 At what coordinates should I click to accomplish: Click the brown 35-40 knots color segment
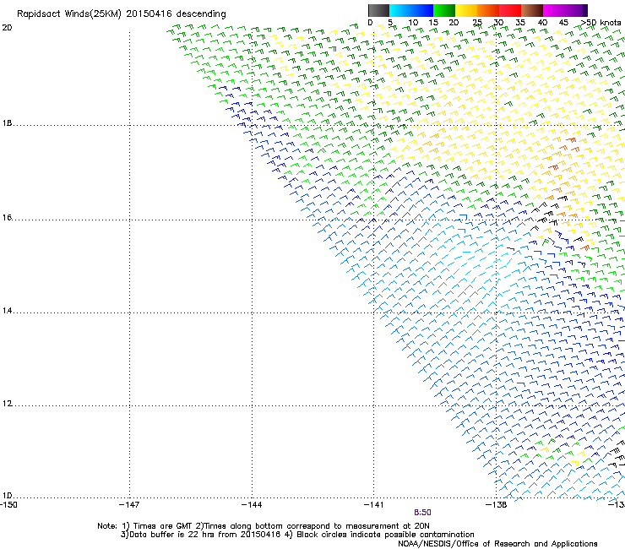click(532, 10)
